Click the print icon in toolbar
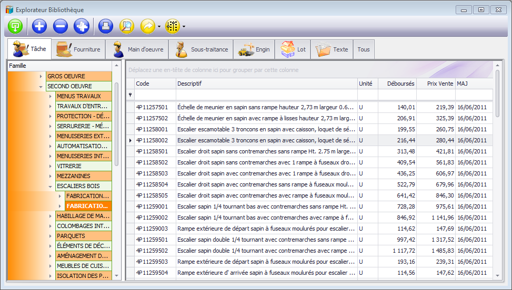Image resolution: width=512 pixels, height=290 pixels. tap(106, 26)
